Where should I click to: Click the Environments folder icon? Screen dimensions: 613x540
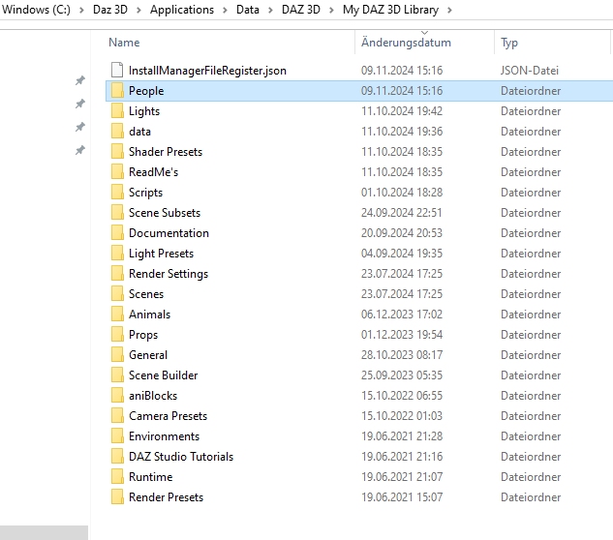(117, 436)
